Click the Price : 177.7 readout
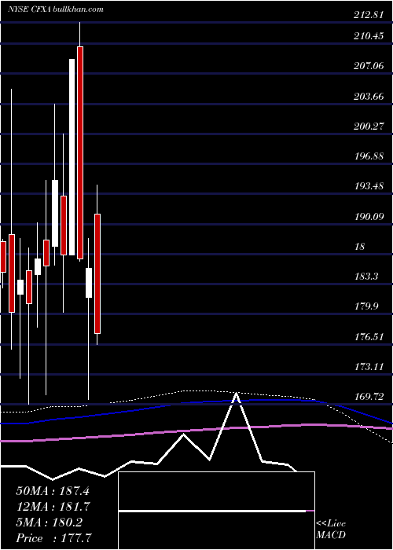Image resolution: width=393 pixels, height=550 pixels. 54,538
